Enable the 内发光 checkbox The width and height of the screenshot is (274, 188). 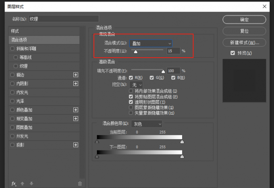[x=12, y=92]
